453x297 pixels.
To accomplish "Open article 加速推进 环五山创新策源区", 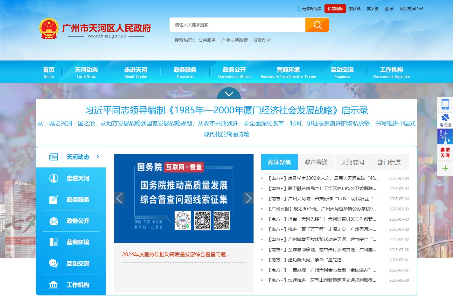I will click(322, 280).
